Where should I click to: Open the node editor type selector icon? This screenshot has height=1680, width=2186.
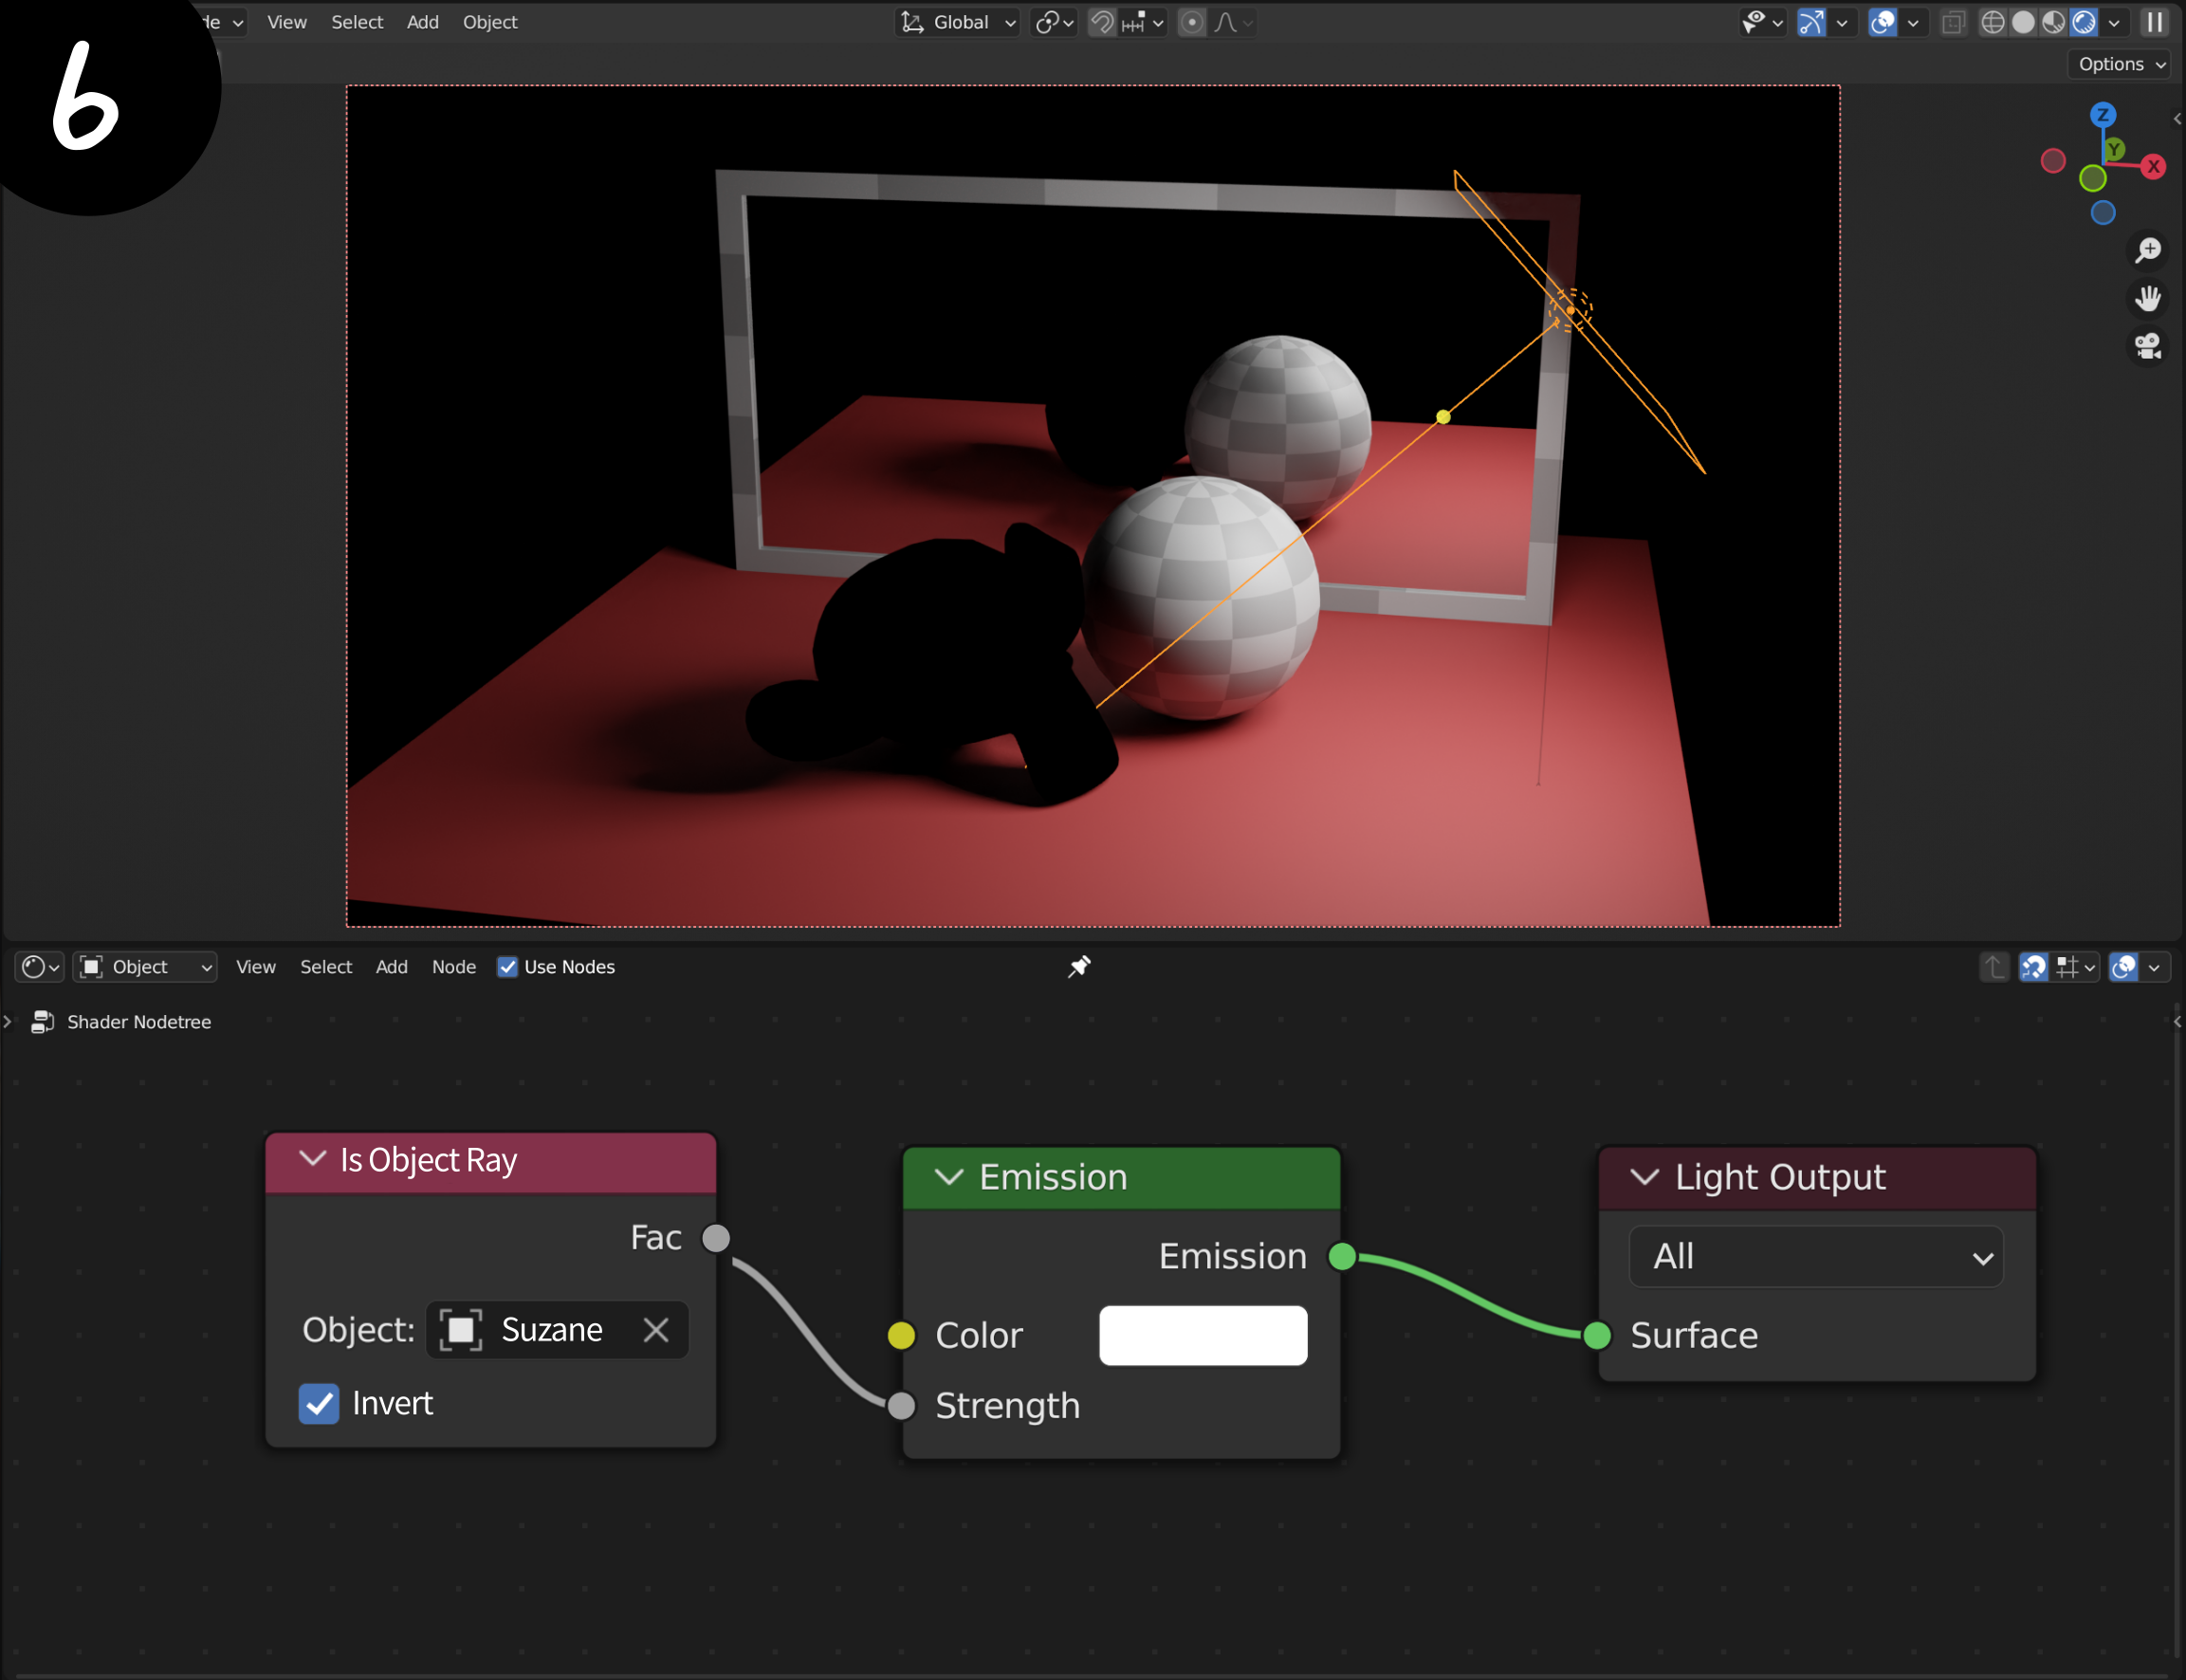(40, 967)
